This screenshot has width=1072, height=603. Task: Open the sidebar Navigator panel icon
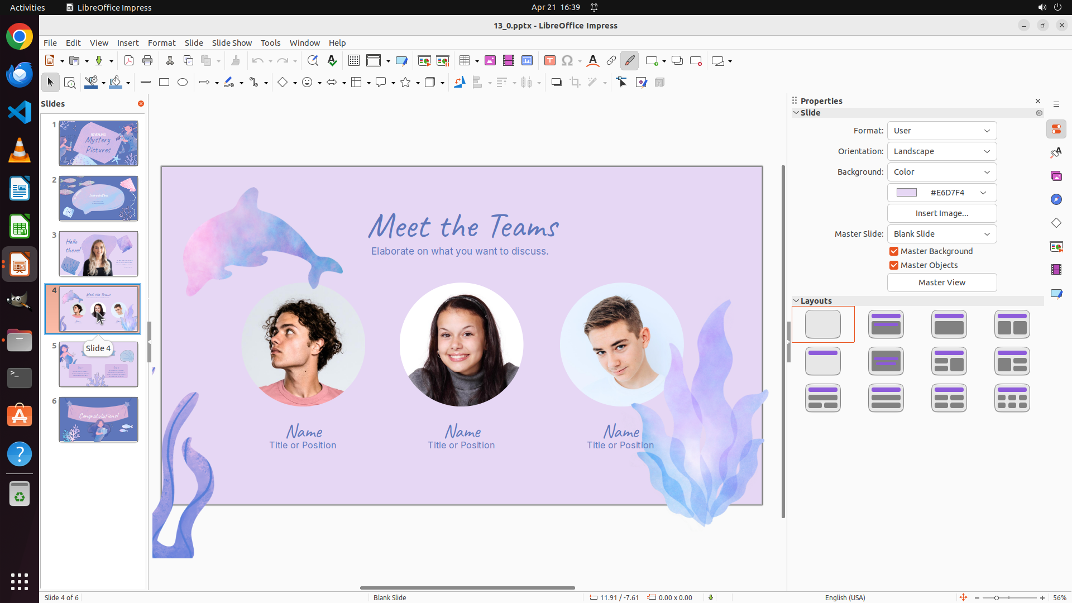point(1056,199)
